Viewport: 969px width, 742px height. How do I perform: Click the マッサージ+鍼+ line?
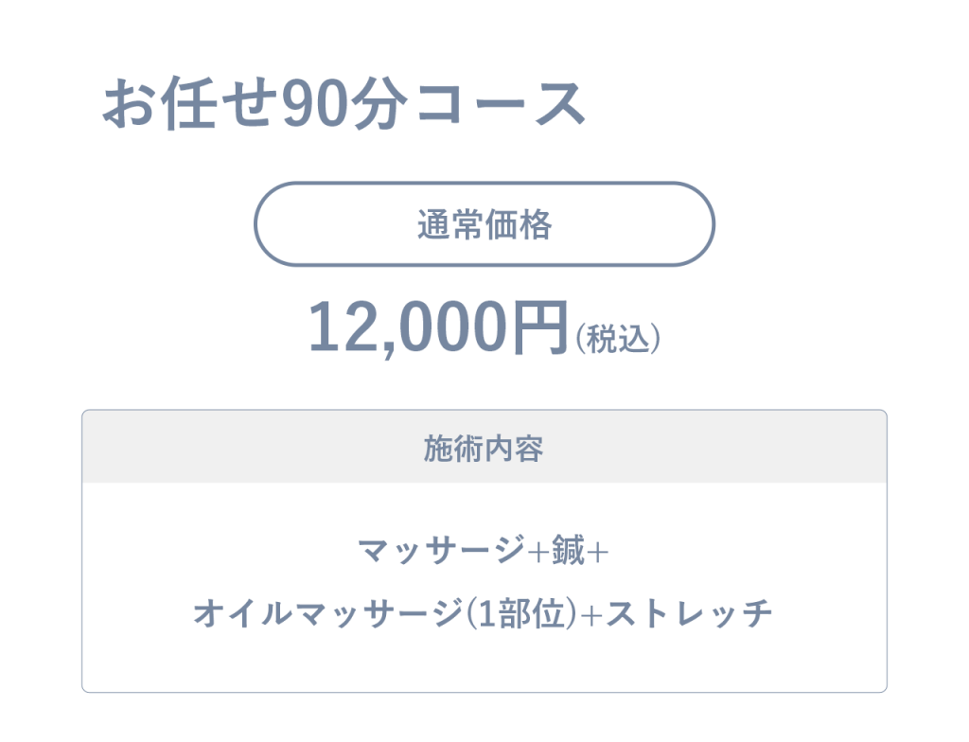(484, 550)
